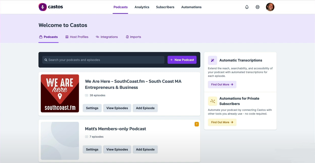Open the profile avatar menu
Viewport: 315px width, 163px height.
(x=270, y=7)
